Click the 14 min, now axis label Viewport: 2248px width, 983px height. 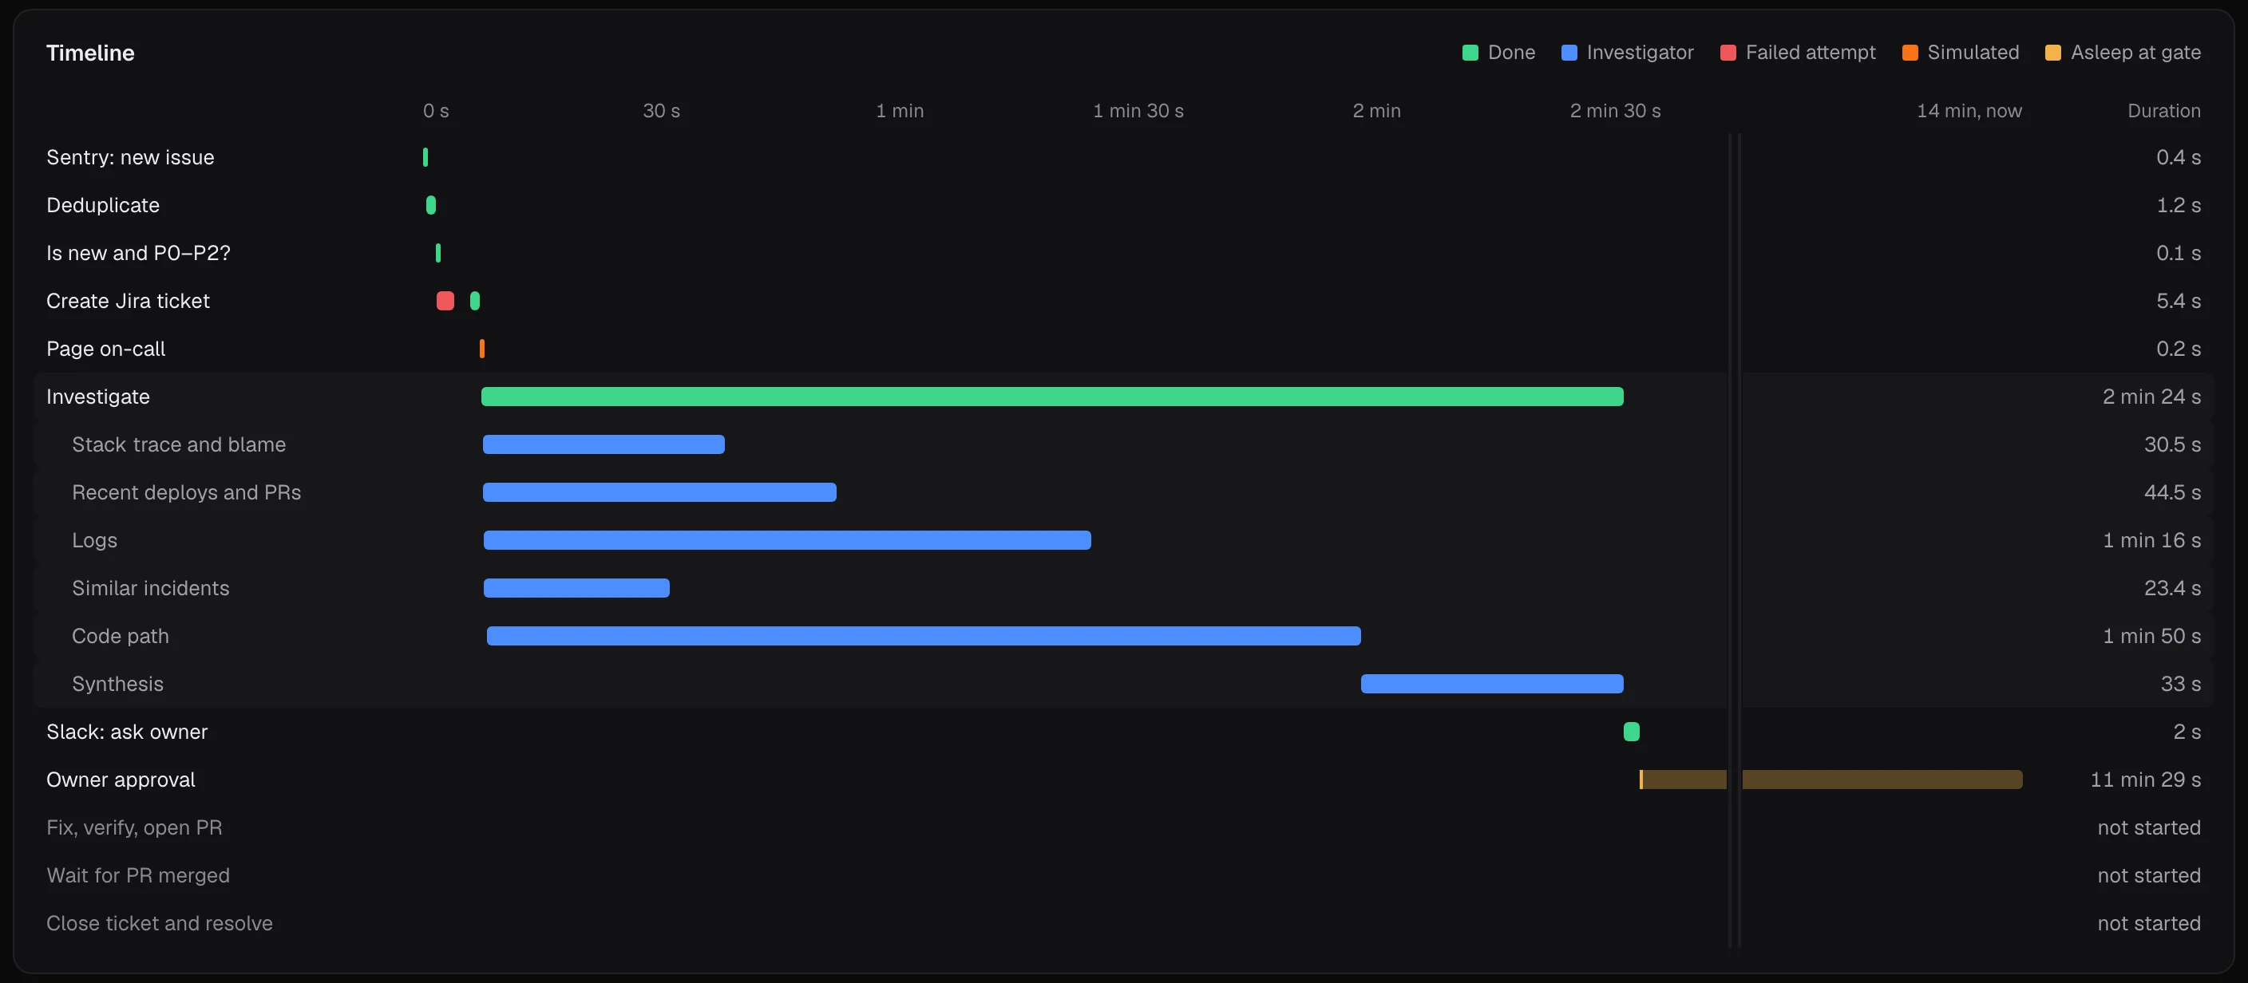pos(1969,111)
